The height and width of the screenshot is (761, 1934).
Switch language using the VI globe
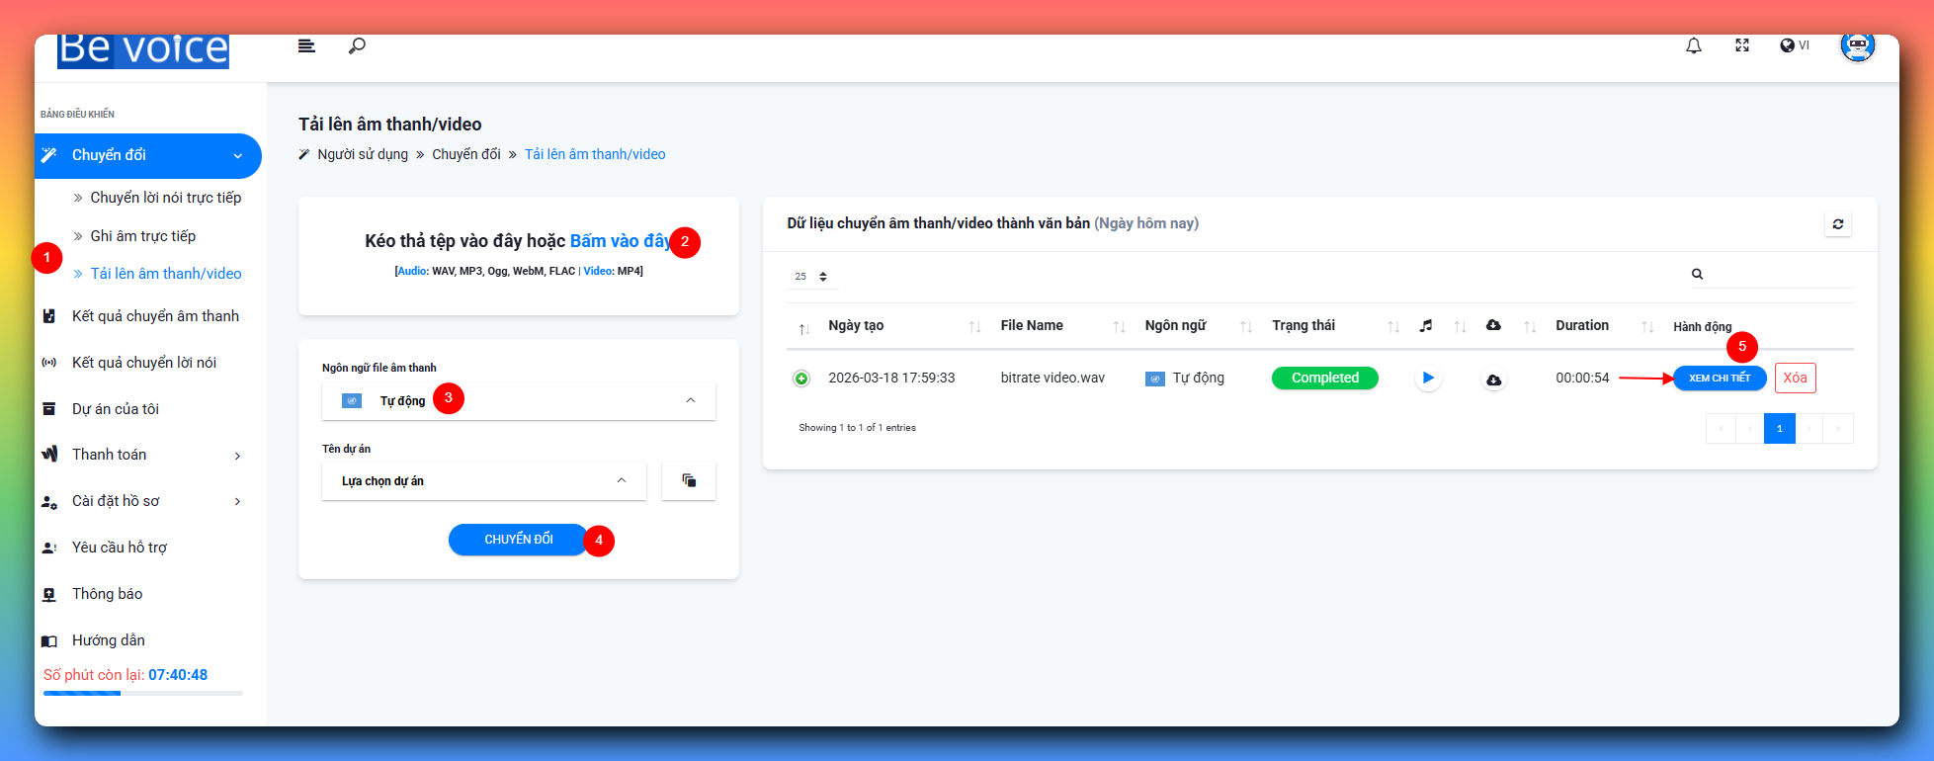tap(1794, 45)
